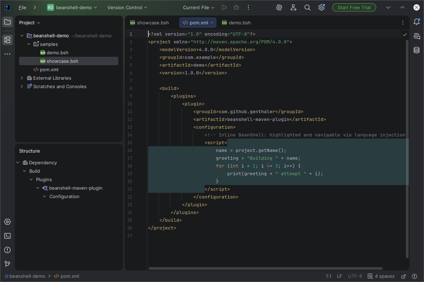Click the Structure panel title
The width and height of the screenshot is (424, 282).
[29, 151]
